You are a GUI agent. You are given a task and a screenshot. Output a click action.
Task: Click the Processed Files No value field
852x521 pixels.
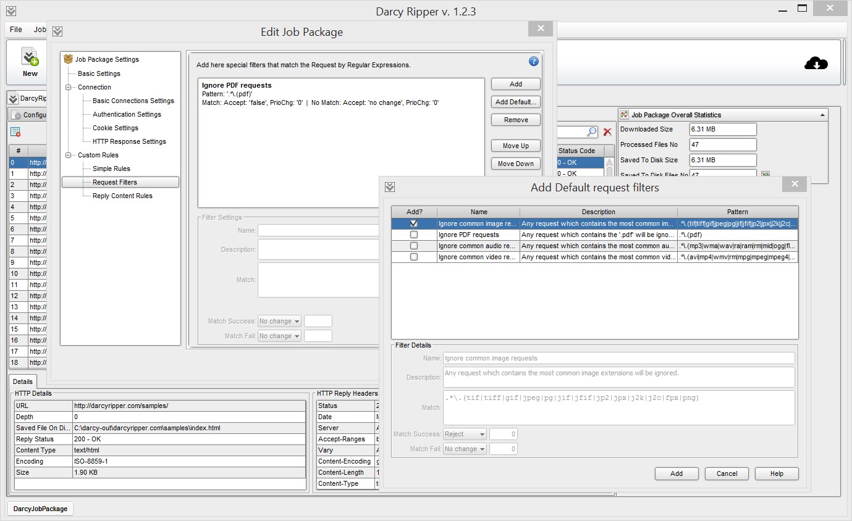[723, 144]
